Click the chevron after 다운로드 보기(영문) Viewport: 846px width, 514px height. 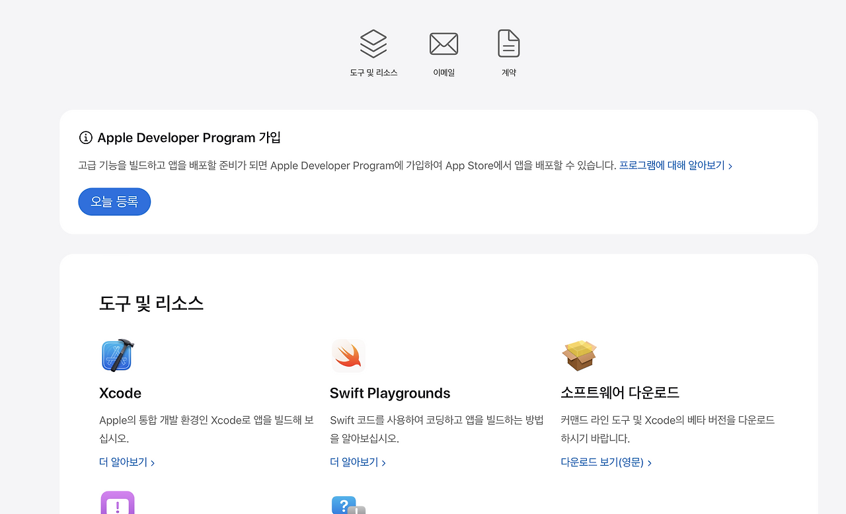[x=649, y=462]
